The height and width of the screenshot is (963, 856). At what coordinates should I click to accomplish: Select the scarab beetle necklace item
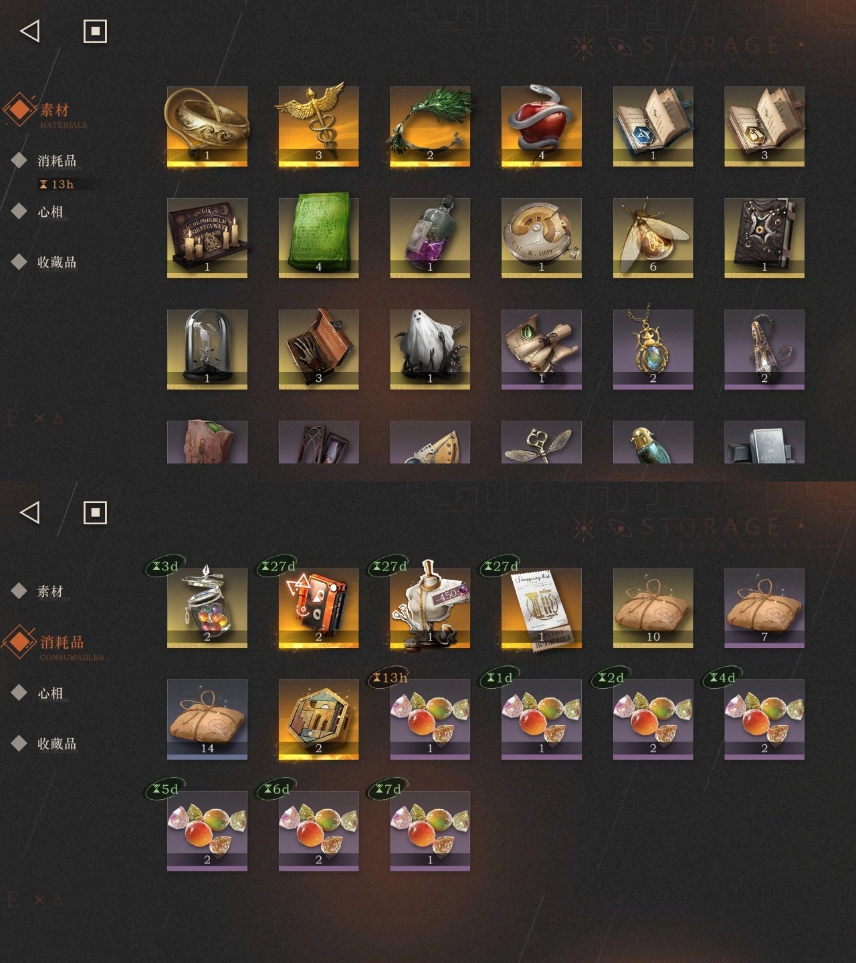653,349
